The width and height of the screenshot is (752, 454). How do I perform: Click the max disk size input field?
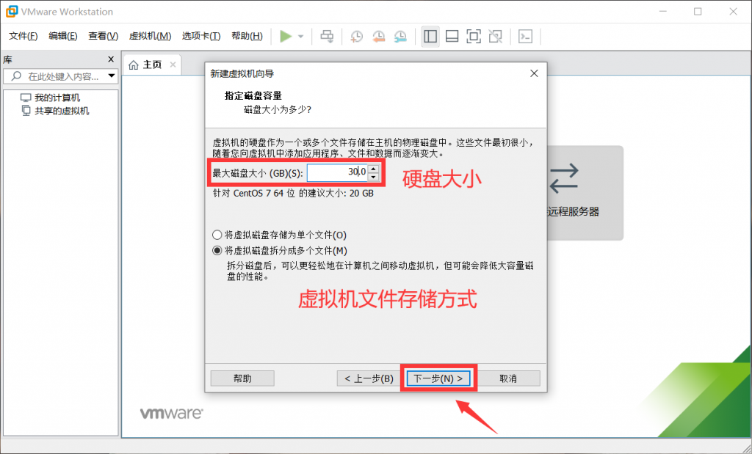click(337, 172)
